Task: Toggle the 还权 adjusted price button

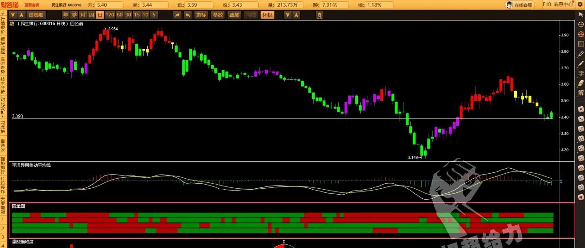Action: pyautogui.click(x=267, y=15)
